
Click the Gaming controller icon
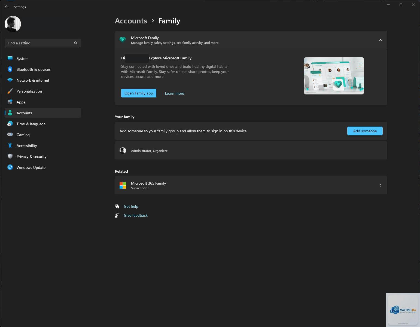(10, 135)
